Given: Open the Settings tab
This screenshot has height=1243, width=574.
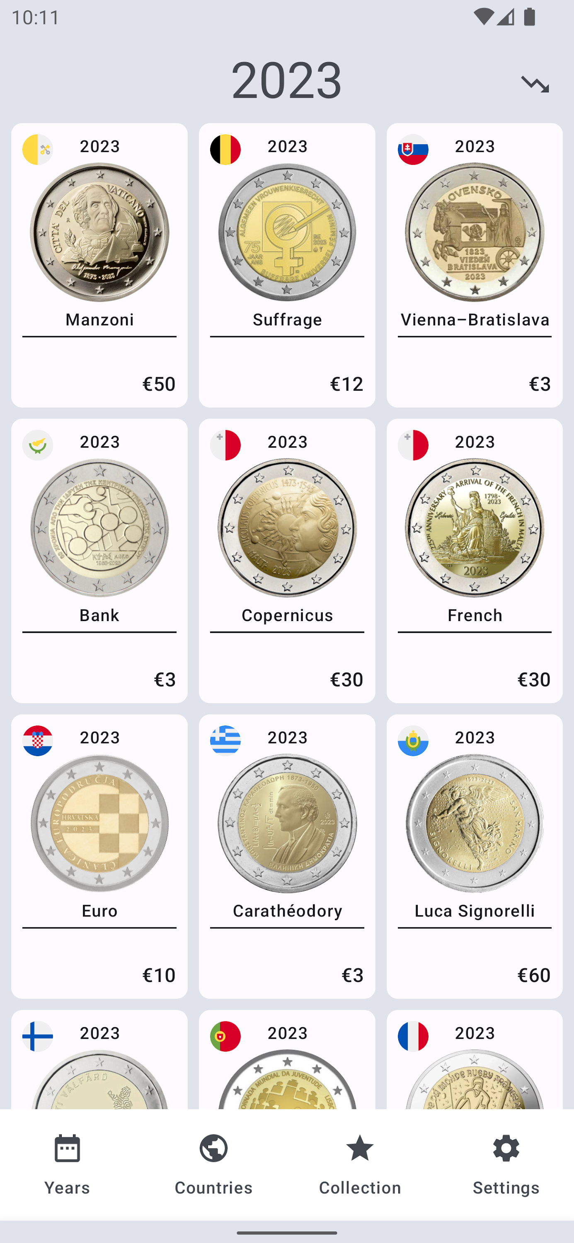Looking at the screenshot, I should pyautogui.click(x=506, y=1164).
